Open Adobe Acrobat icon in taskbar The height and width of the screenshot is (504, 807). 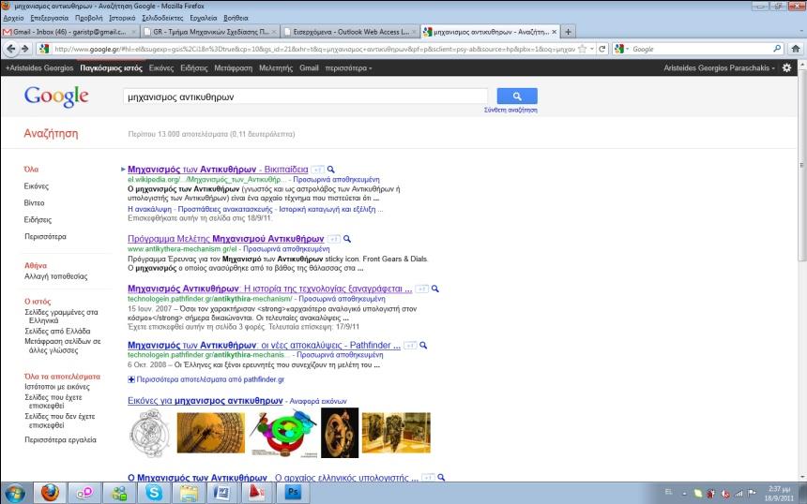[257, 493]
